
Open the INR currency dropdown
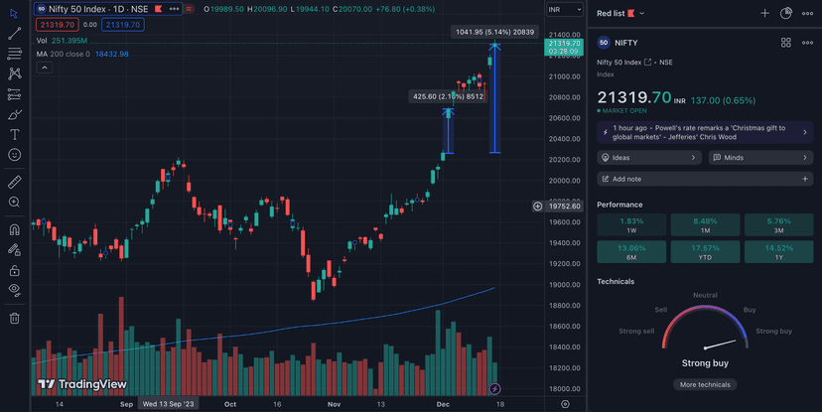coord(560,10)
